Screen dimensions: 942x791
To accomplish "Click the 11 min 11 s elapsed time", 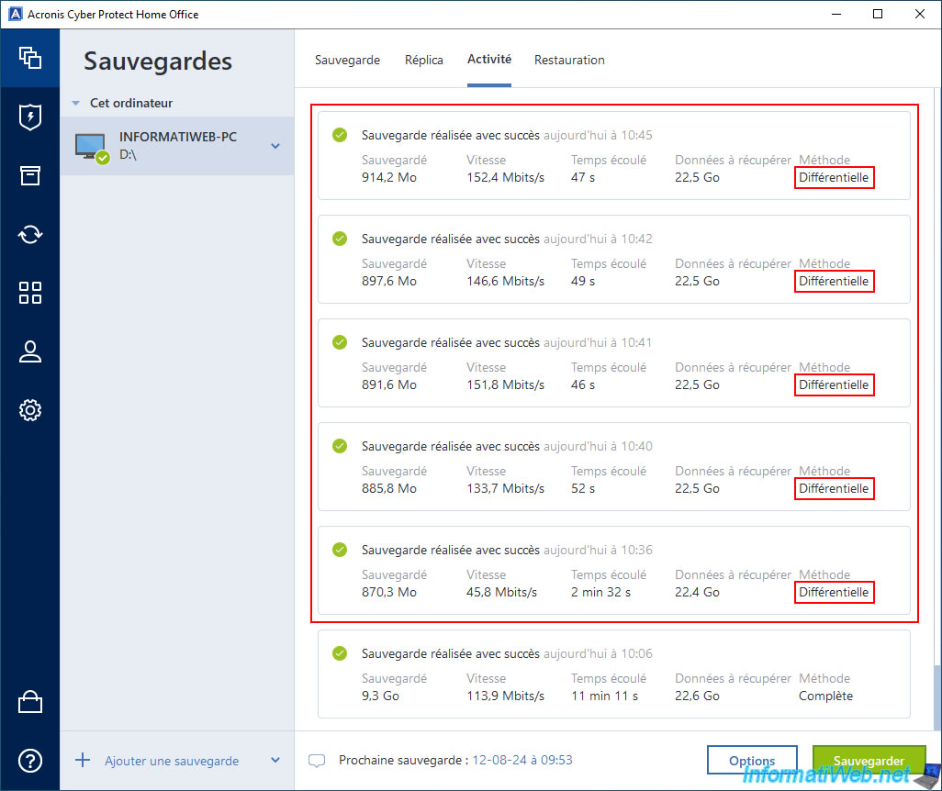I will click(604, 696).
